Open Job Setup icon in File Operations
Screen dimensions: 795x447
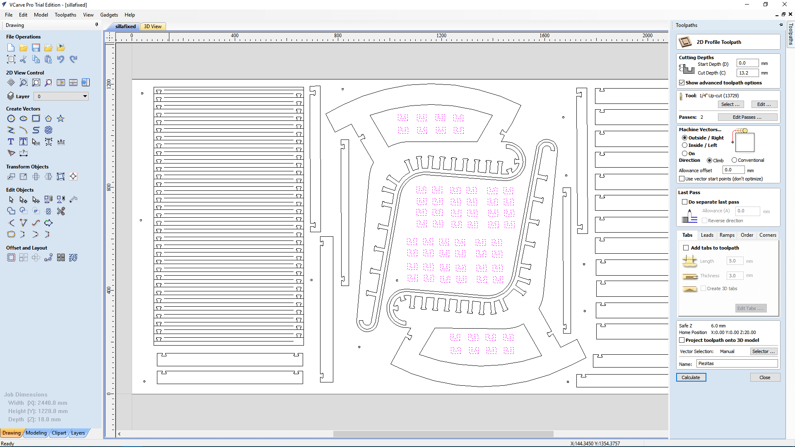(x=11, y=59)
